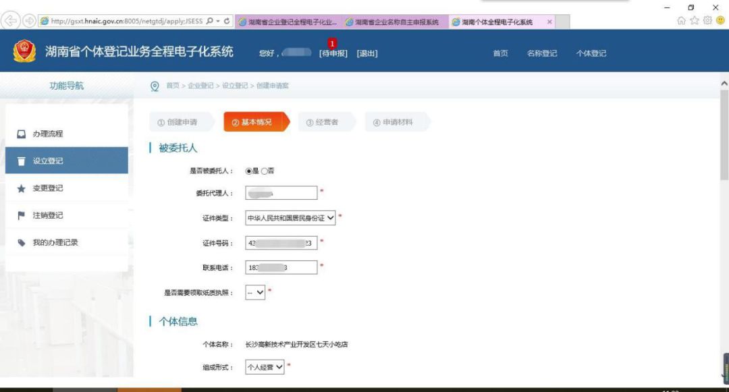
Task: Click 长沙高新技术产业开发区七天小吃店 name text
Action: point(296,344)
